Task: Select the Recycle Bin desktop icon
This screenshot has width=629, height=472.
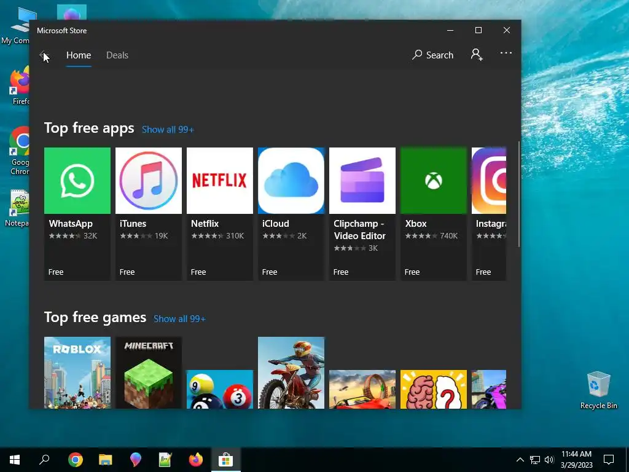Action: (598, 390)
